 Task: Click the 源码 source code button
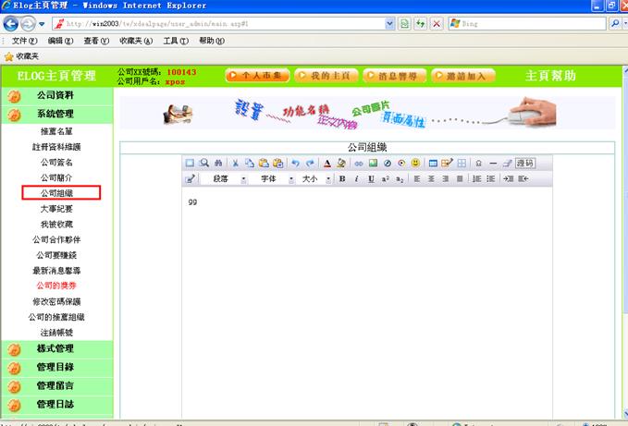pyautogui.click(x=524, y=163)
